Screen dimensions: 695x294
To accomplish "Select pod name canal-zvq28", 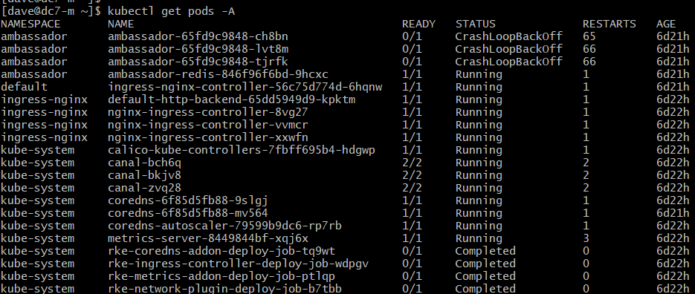I will (144, 188).
